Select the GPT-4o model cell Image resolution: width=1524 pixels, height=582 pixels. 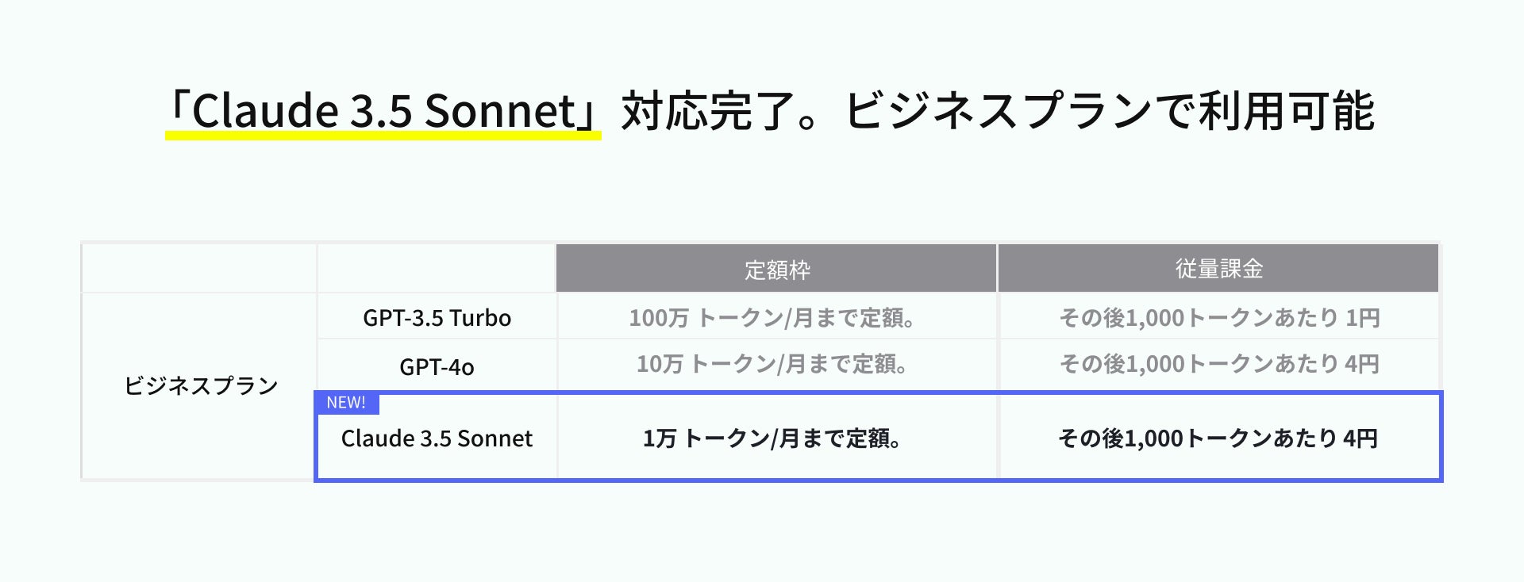point(437,366)
